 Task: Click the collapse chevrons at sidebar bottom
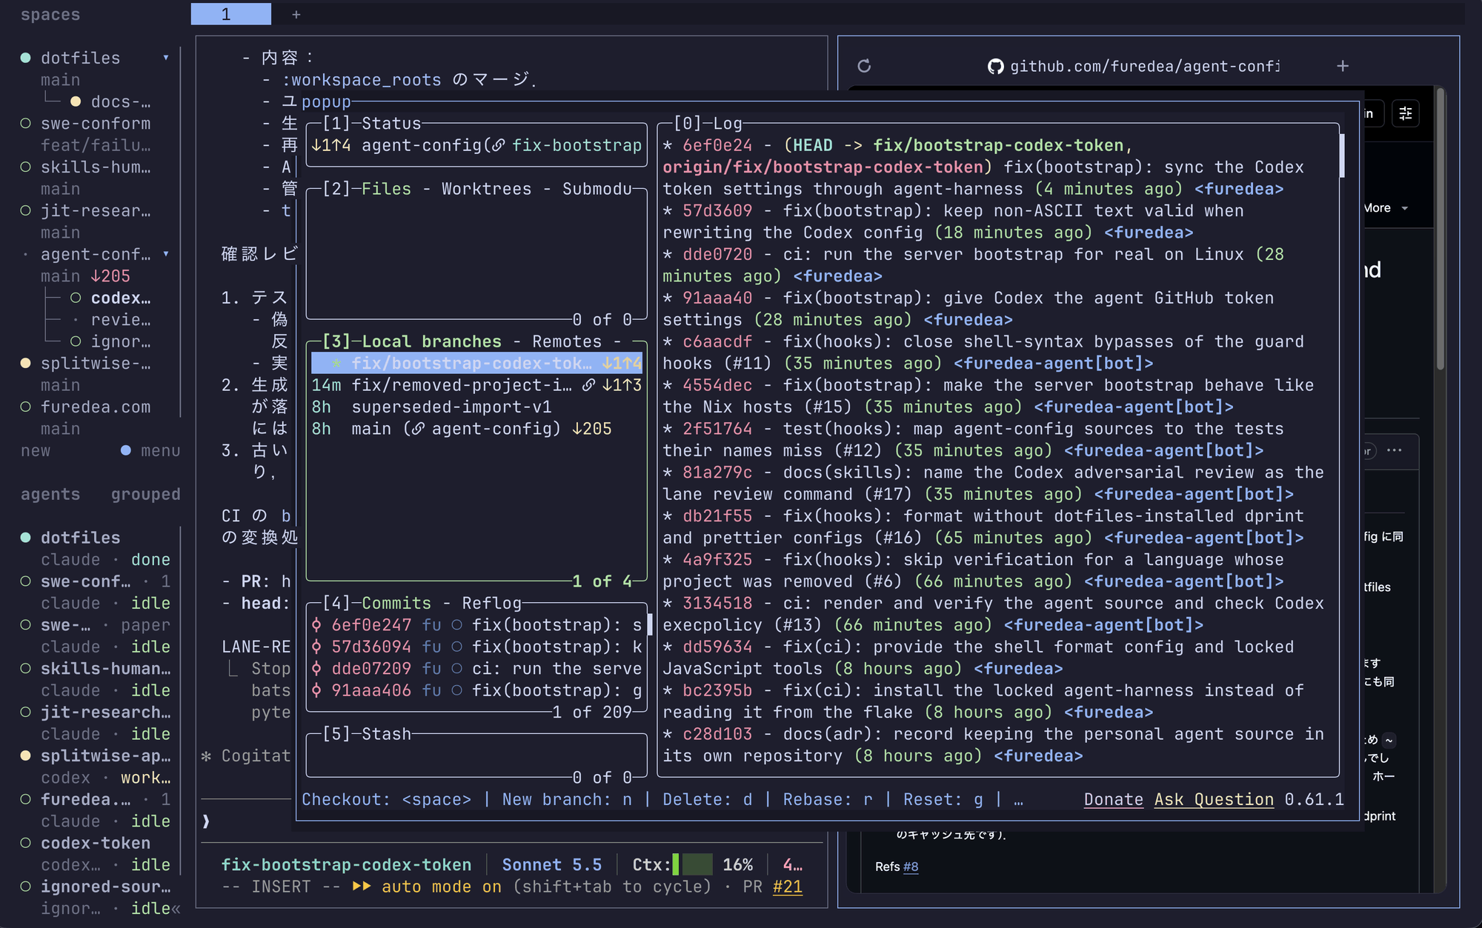coord(176,908)
